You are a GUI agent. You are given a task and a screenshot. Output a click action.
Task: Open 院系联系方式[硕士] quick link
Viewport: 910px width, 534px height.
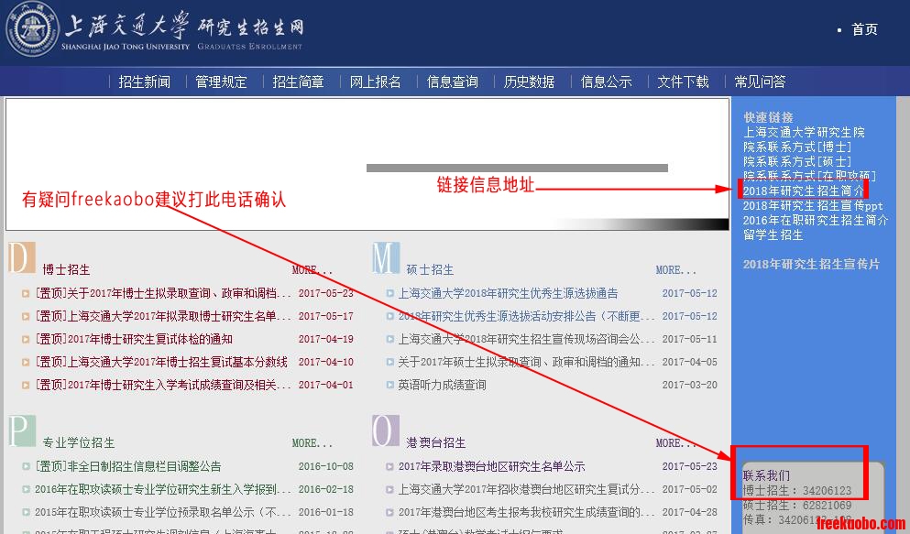pos(797,161)
